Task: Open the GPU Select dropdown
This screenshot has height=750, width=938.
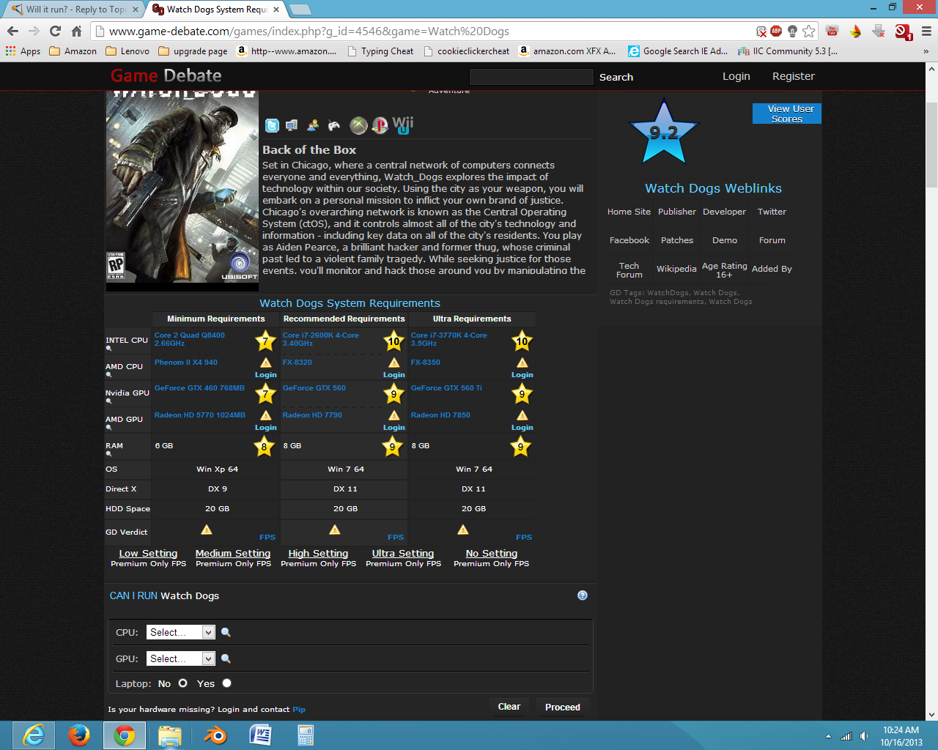Action: coord(180,658)
